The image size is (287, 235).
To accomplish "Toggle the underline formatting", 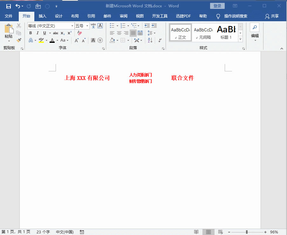I will (x=44, y=33).
